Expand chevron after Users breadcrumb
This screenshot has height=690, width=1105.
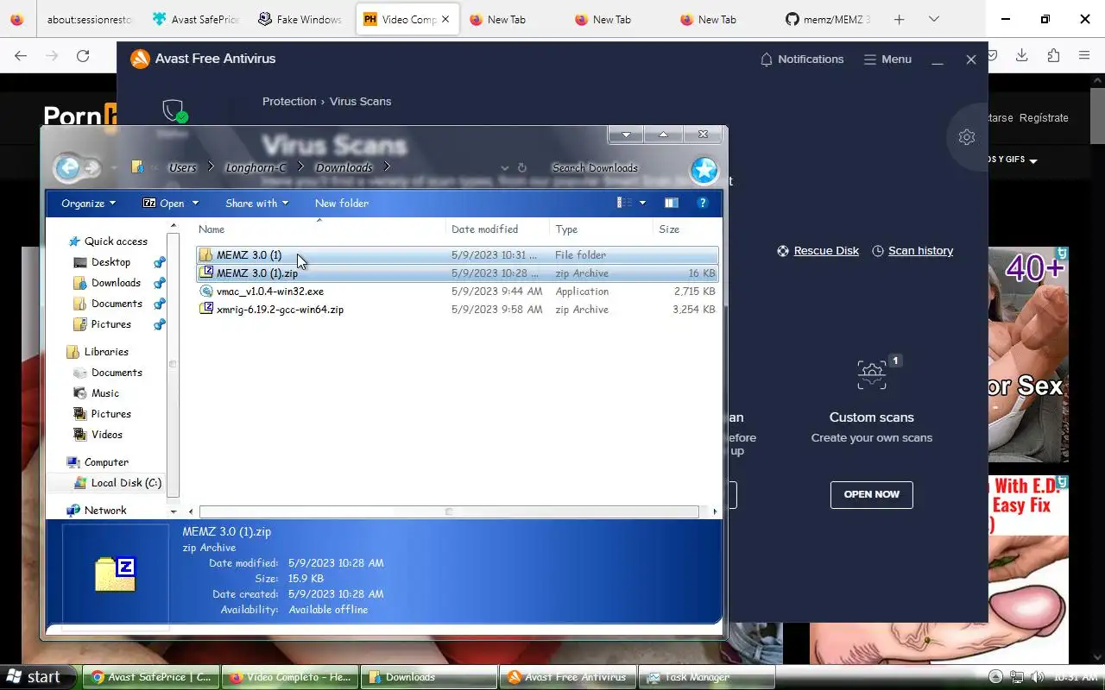point(211,167)
